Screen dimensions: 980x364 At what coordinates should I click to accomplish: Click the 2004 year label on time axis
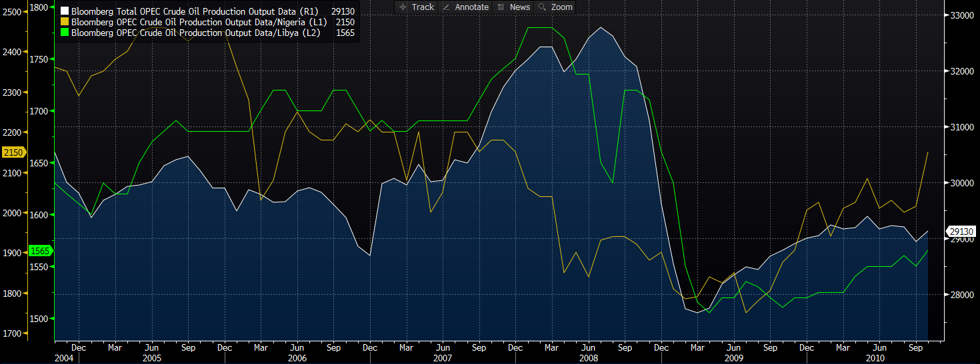(65, 358)
